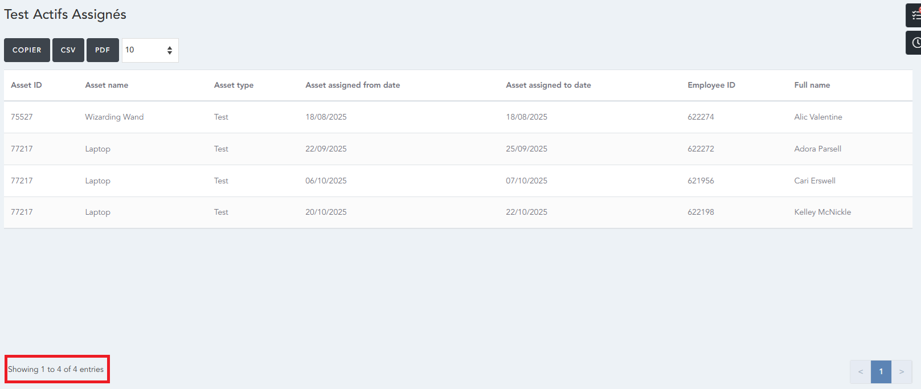Click the next page arrow in pagination

tap(902, 371)
